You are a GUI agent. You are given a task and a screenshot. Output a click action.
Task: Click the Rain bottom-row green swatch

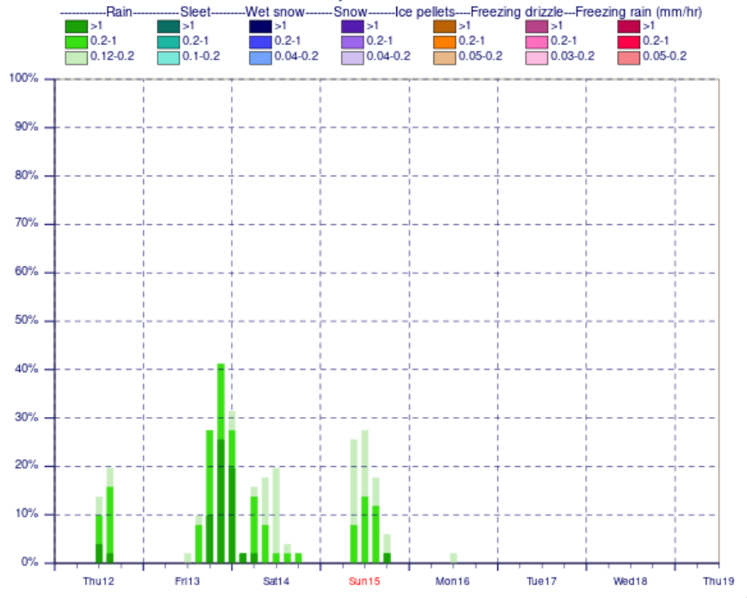pyautogui.click(x=76, y=58)
